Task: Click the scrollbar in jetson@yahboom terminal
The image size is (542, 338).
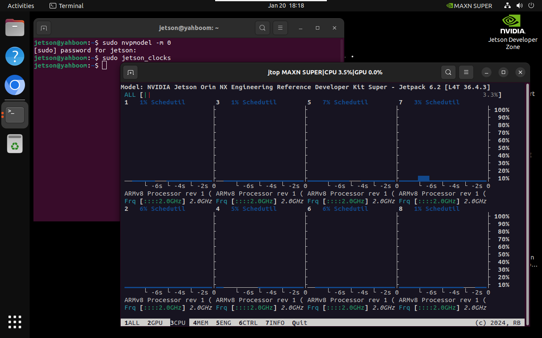Action: pos(342,50)
